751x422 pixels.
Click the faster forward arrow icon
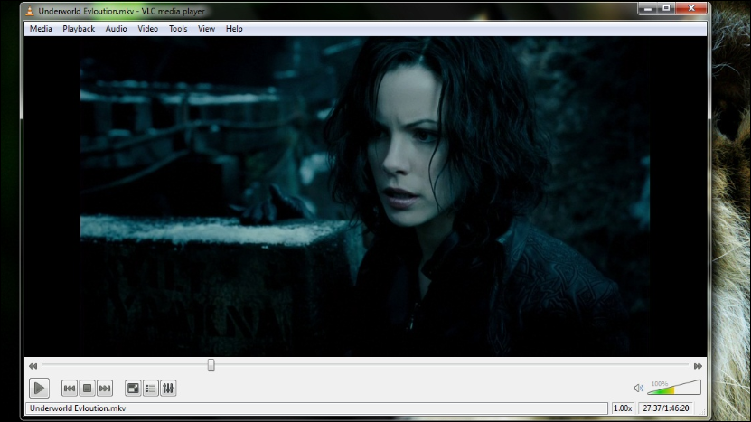(698, 366)
